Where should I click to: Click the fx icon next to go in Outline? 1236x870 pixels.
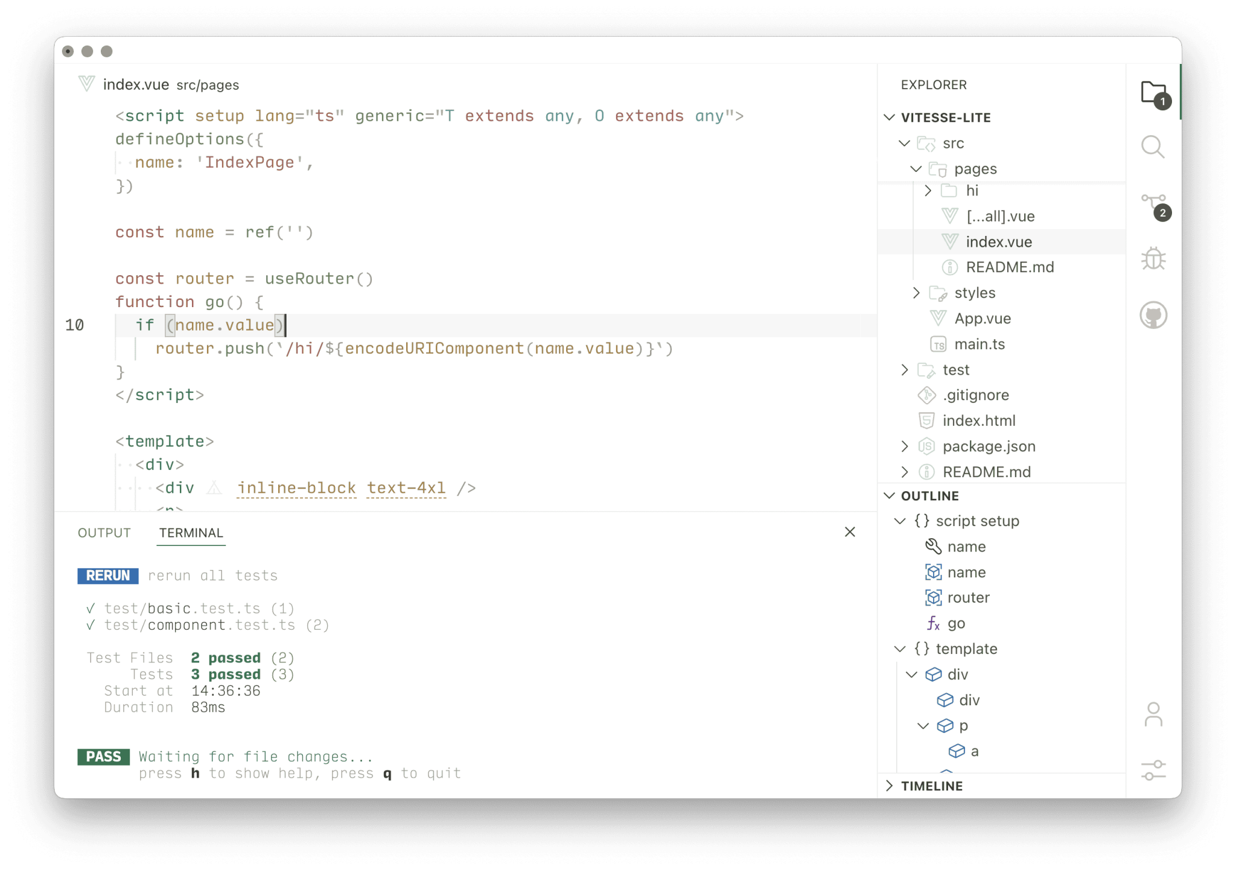pos(933,623)
